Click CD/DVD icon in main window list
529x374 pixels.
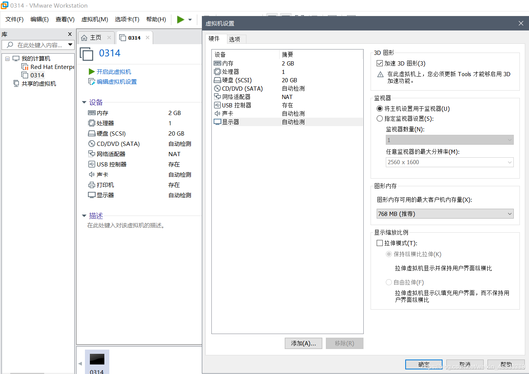[x=92, y=144]
